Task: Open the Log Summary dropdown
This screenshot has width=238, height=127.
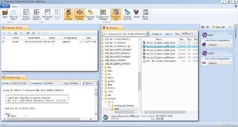Action: 75,83
